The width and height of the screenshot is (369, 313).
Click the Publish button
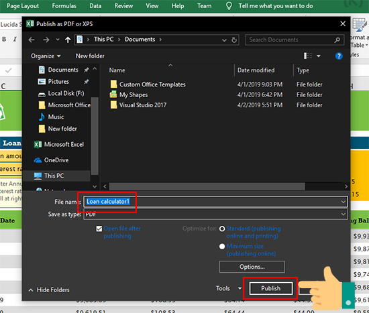[271, 288]
